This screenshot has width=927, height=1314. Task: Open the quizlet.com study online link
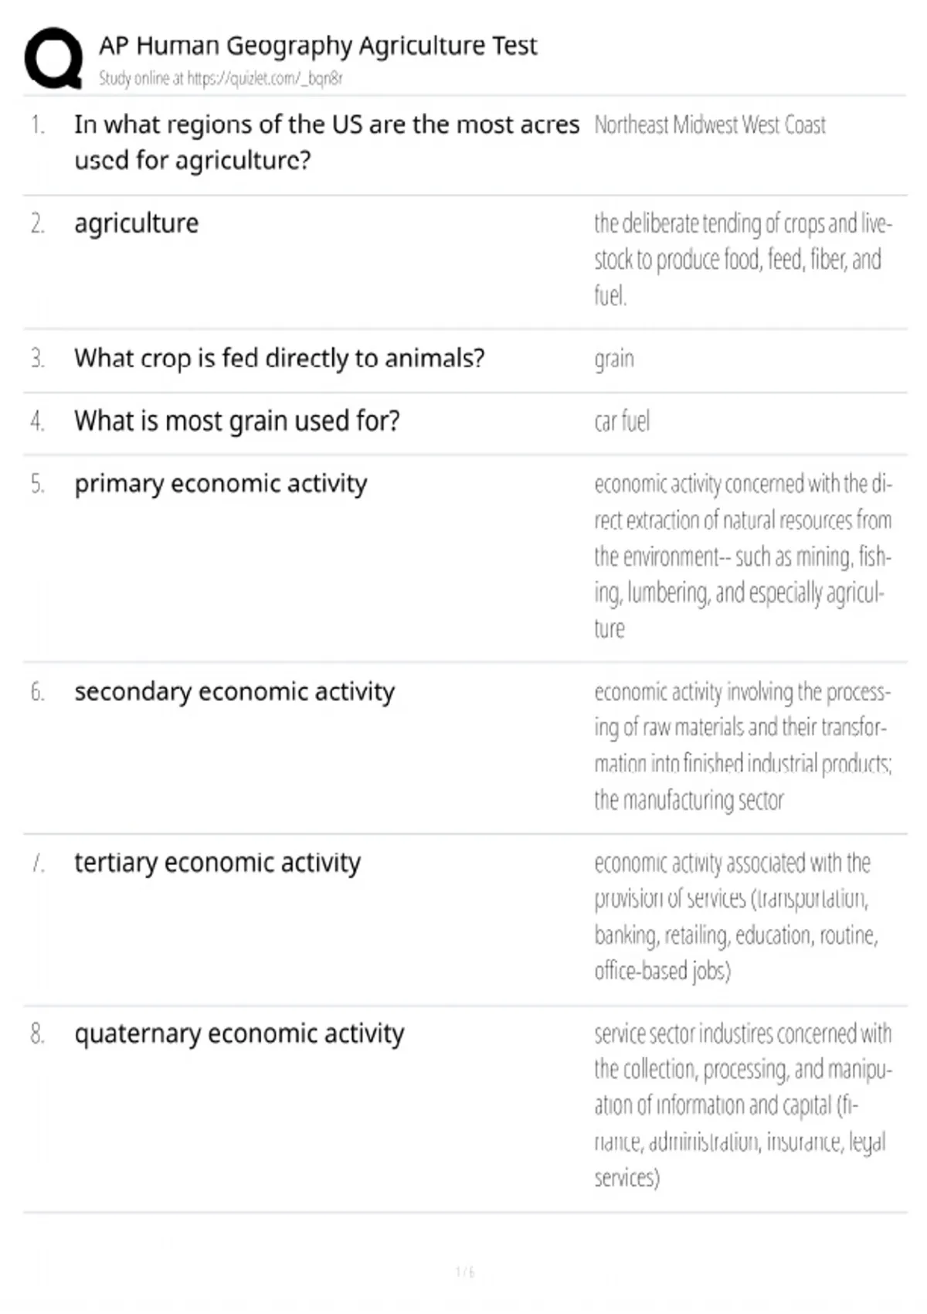tap(265, 78)
